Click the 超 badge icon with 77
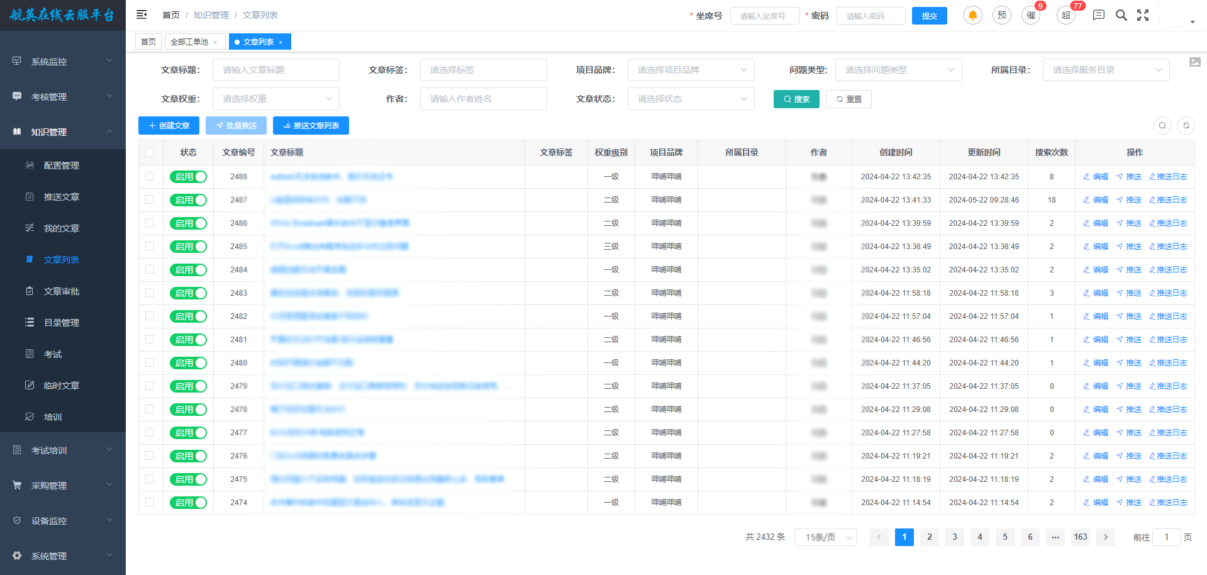This screenshot has height=575, width=1207. coord(1066,15)
